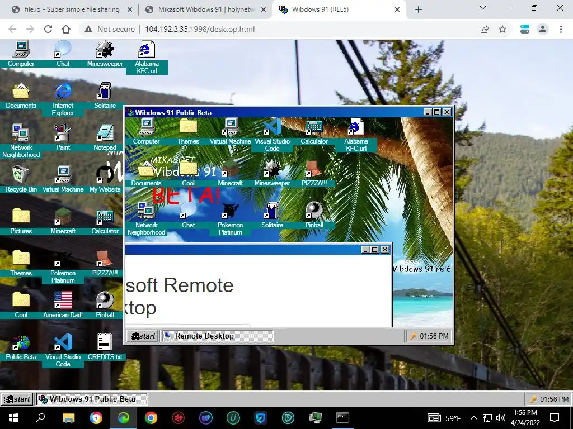Open the Chat shortcut on outer desktop
Screen dimensions: 573x429
click(63, 54)
